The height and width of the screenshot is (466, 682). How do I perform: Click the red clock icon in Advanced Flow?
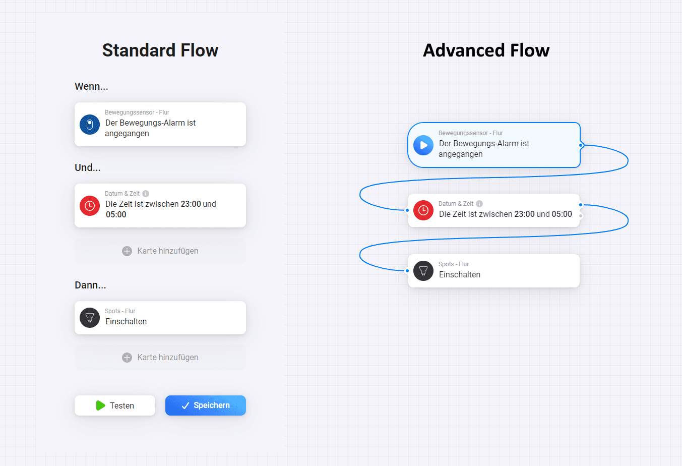pyautogui.click(x=423, y=210)
